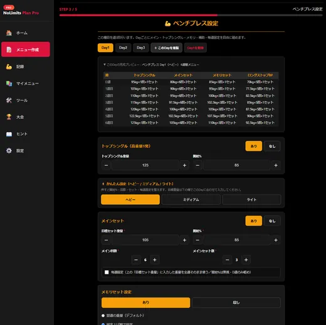Select the 既定の重量 (デフォルト) radio button

[x=103, y=316]
